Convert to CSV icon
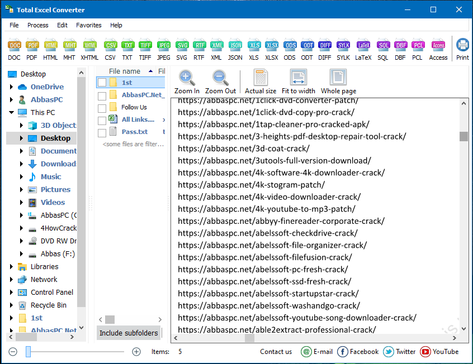The height and width of the screenshot is (364, 473). (x=110, y=50)
